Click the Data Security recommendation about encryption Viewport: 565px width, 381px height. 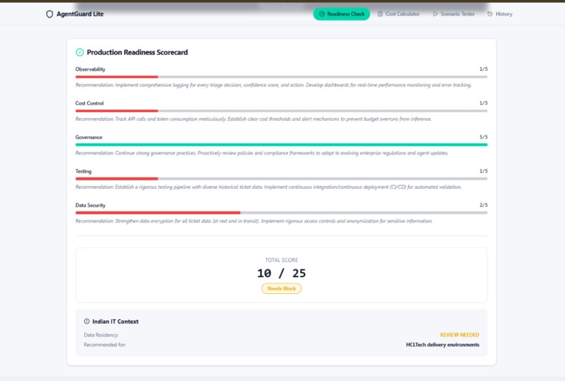tap(254, 221)
